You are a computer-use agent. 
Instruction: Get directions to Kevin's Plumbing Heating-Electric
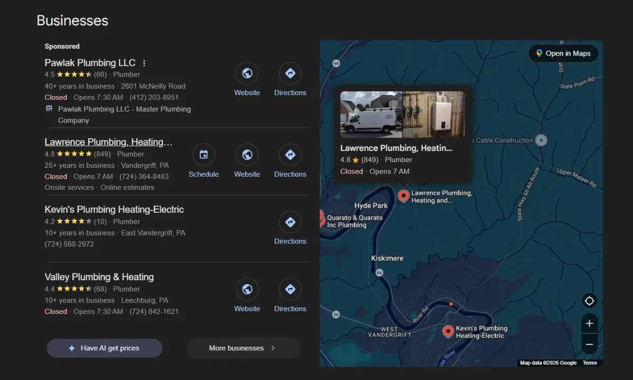[290, 222]
